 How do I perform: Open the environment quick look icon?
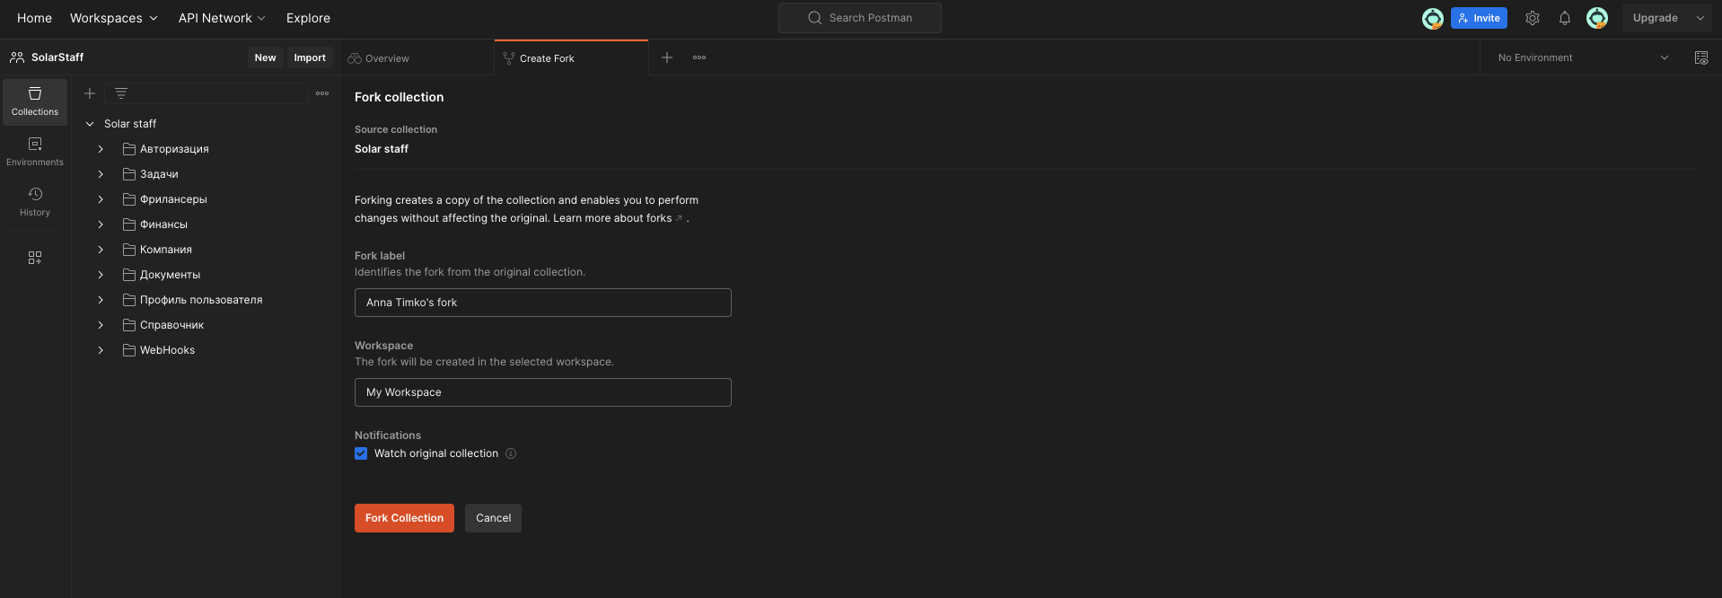[x=1700, y=57]
